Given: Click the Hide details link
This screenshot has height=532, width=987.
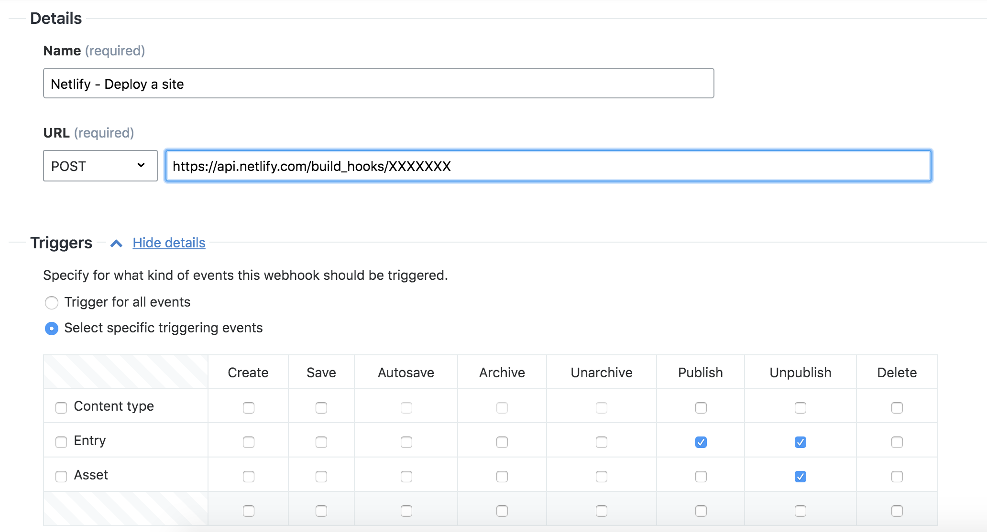Looking at the screenshot, I should [169, 243].
